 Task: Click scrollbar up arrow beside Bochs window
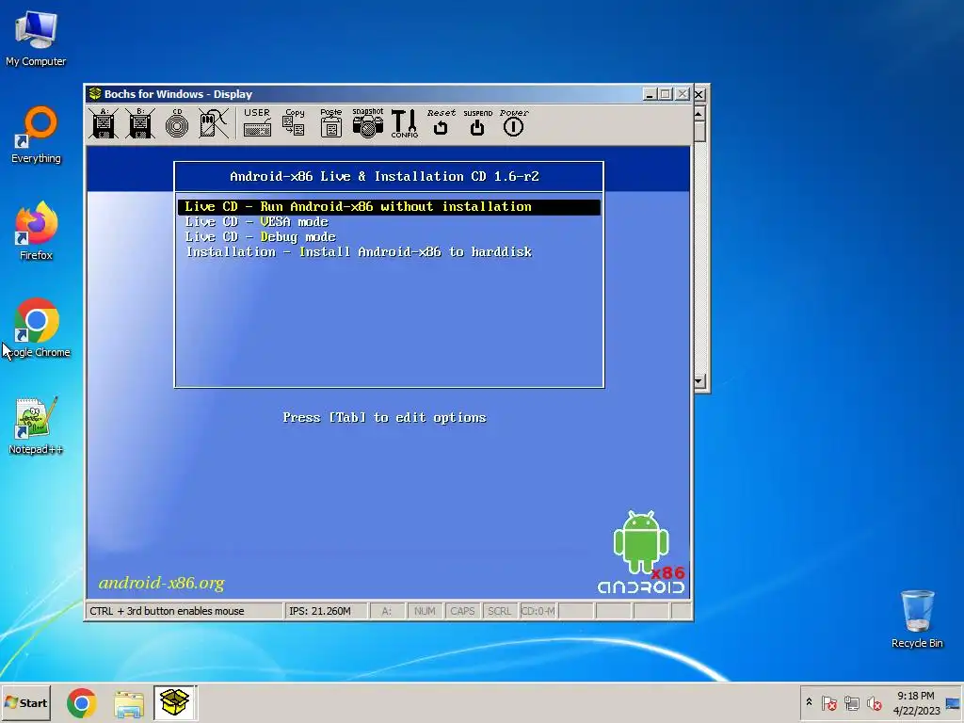coord(699,114)
